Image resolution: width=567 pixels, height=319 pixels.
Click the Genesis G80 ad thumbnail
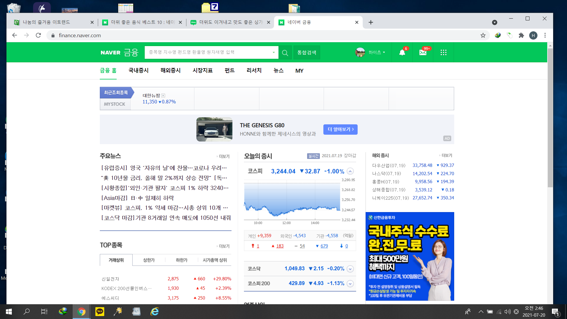coord(214,129)
